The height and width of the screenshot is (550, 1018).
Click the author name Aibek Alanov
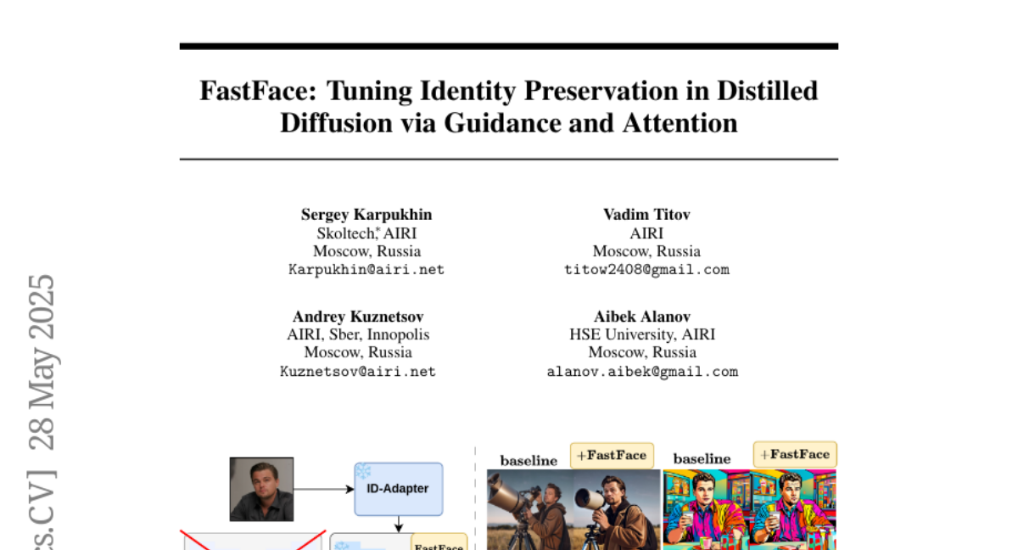pos(642,317)
